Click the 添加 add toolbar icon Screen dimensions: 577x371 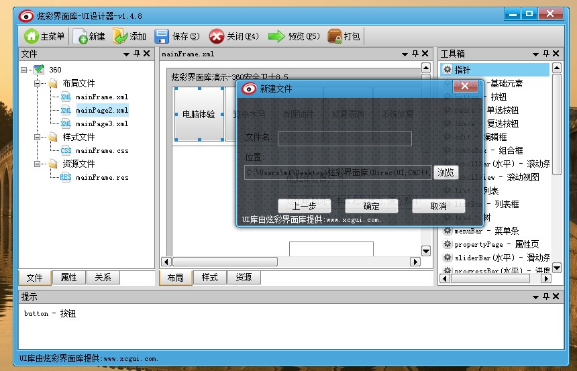pyautogui.click(x=120, y=36)
